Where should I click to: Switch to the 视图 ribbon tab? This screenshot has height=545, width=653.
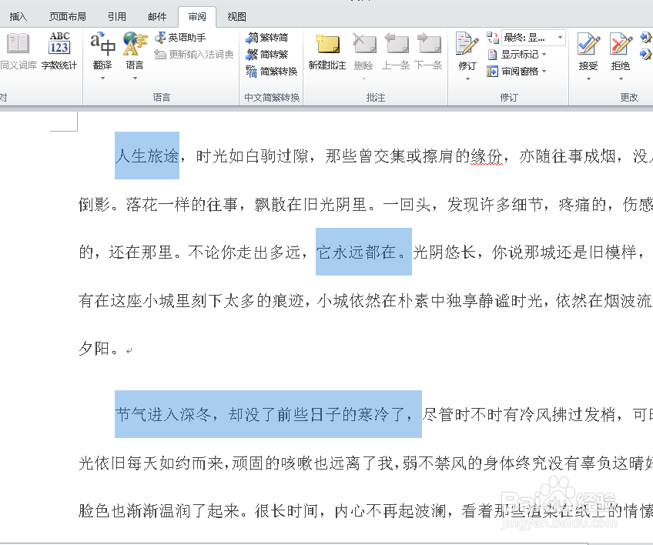click(x=236, y=15)
